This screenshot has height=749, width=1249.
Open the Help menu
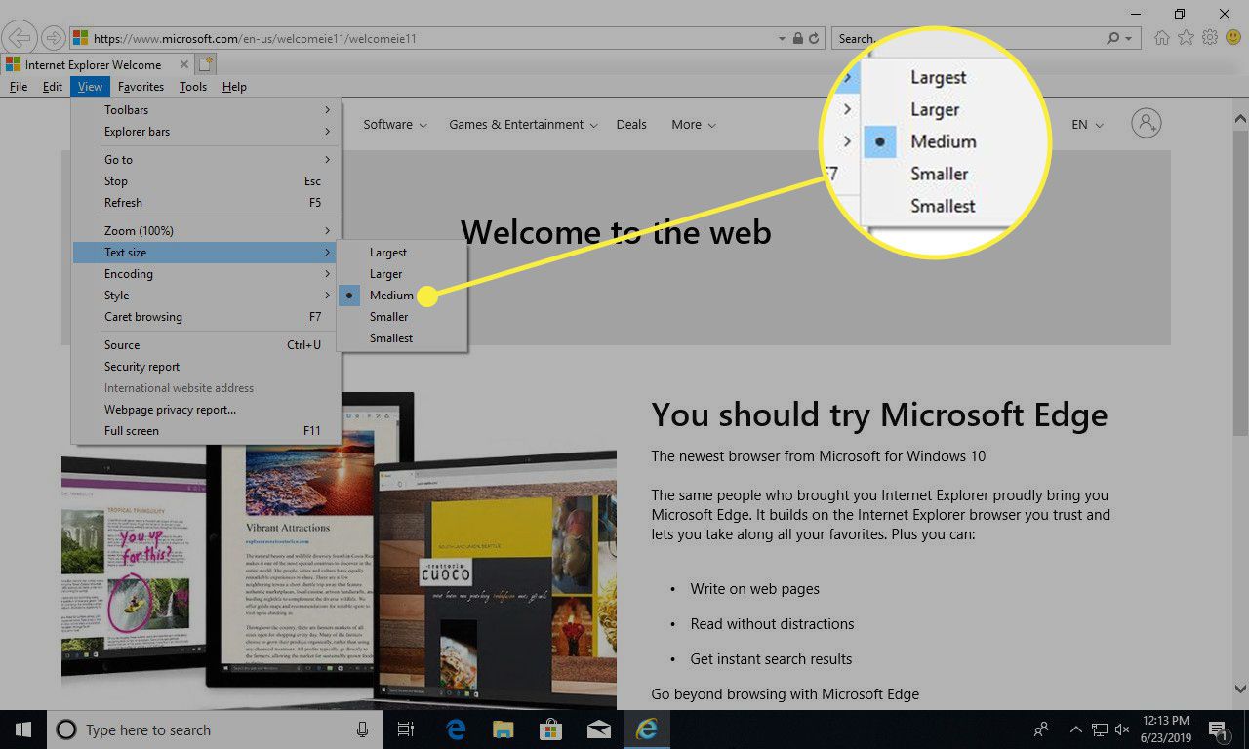(x=234, y=87)
